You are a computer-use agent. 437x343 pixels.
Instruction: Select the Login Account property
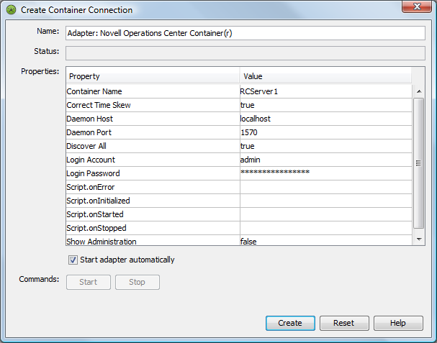153,160
